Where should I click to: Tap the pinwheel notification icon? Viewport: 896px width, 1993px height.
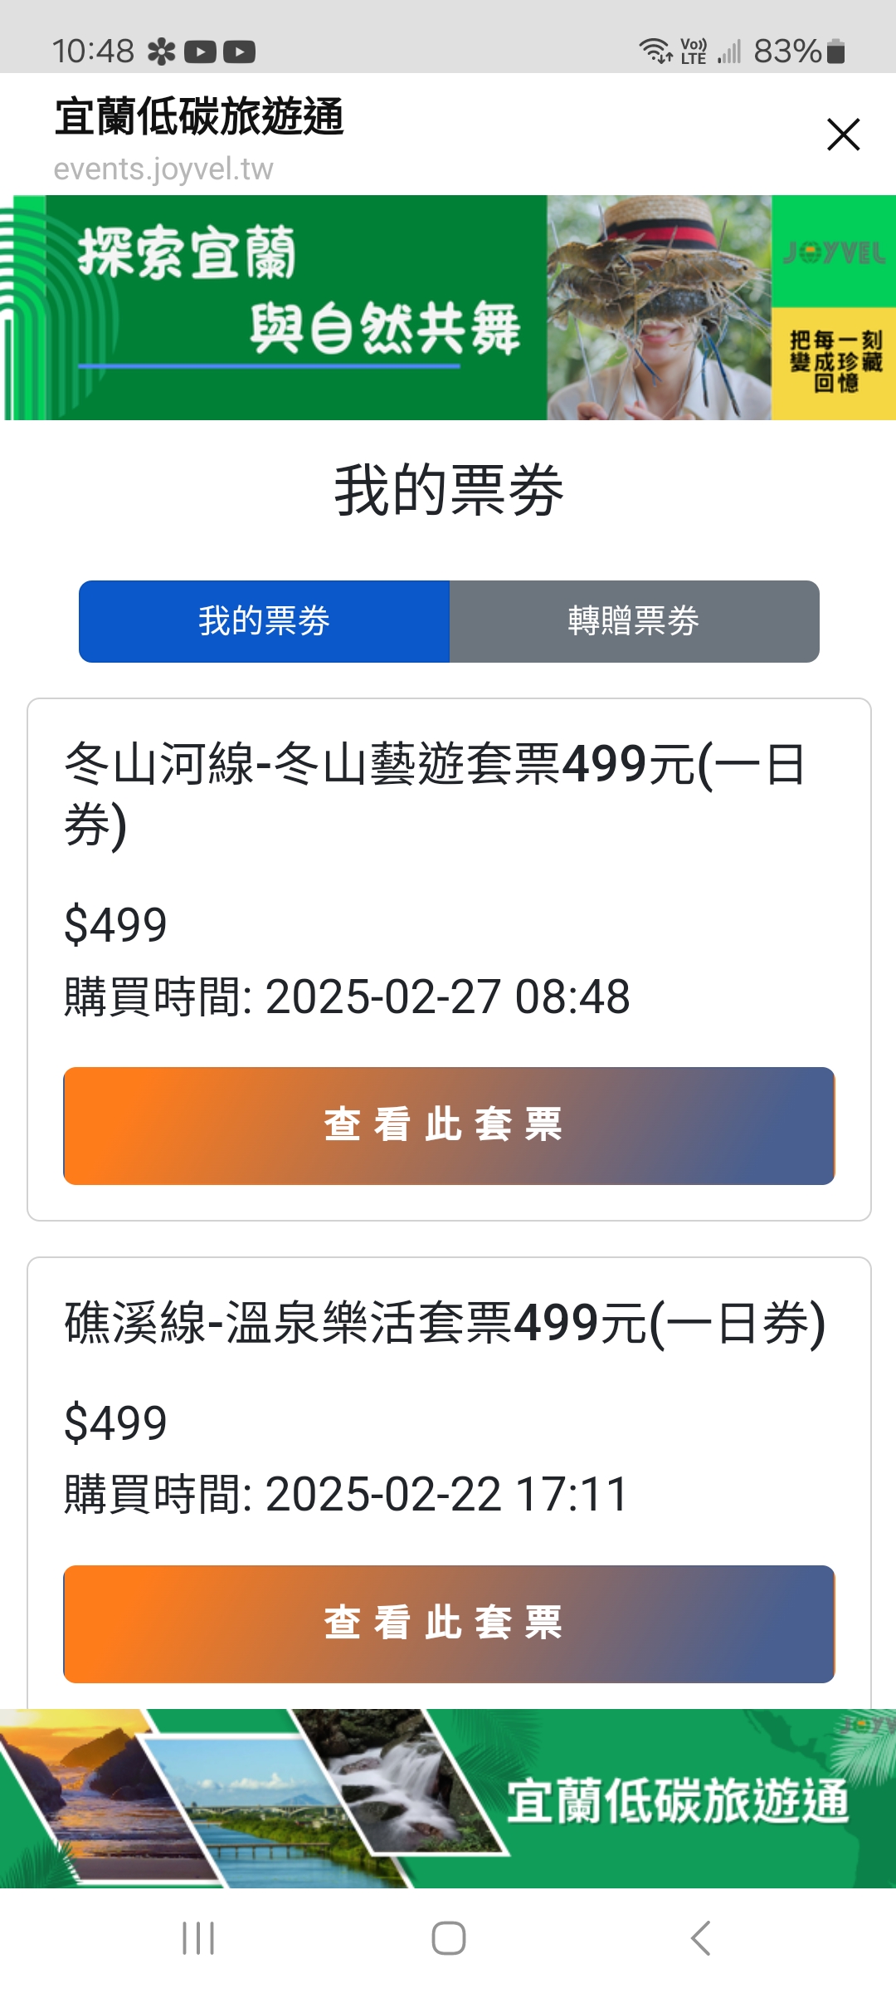click(161, 52)
